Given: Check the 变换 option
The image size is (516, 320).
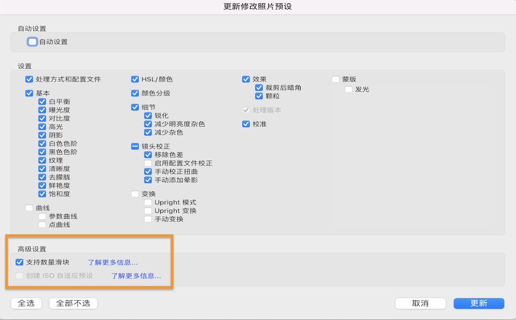Looking at the screenshot, I should tap(135, 194).
